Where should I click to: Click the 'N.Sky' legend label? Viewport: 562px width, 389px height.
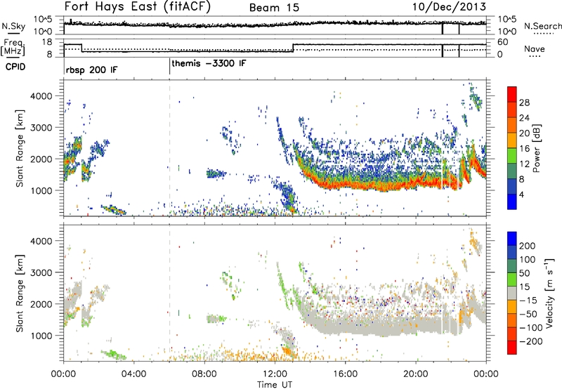point(13,26)
